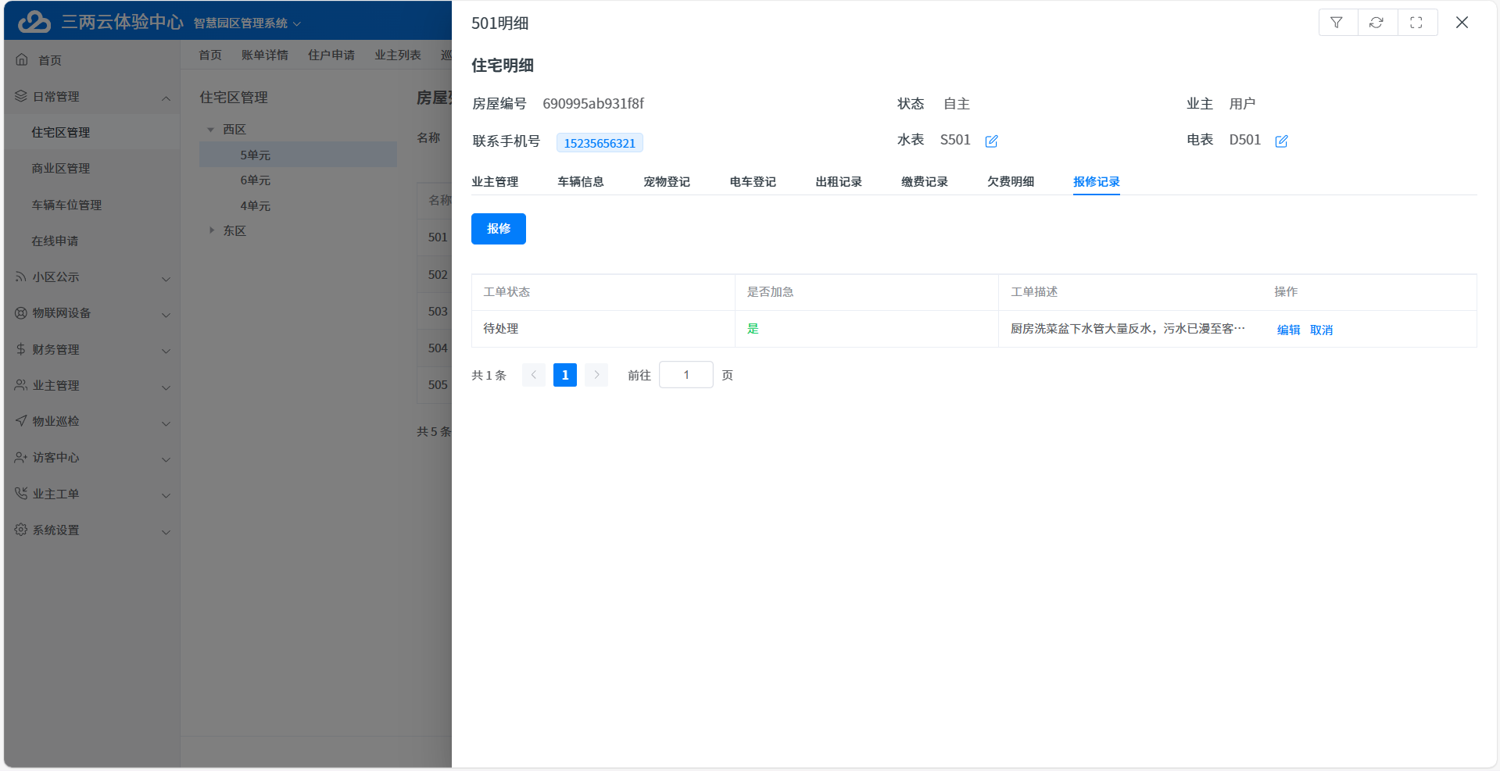Viewport: 1500px width, 771px height.
Task: Open the 业主列表 top menu item
Action: [398, 55]
